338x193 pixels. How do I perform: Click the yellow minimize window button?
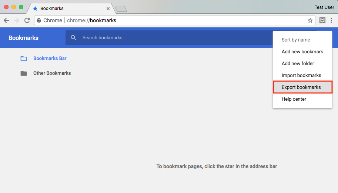click(x=14, y=7)
